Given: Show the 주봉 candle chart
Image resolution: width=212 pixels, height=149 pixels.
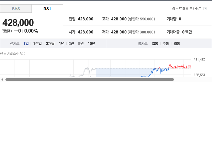Looking at the screenshot, I should click(x=166, y=43).
